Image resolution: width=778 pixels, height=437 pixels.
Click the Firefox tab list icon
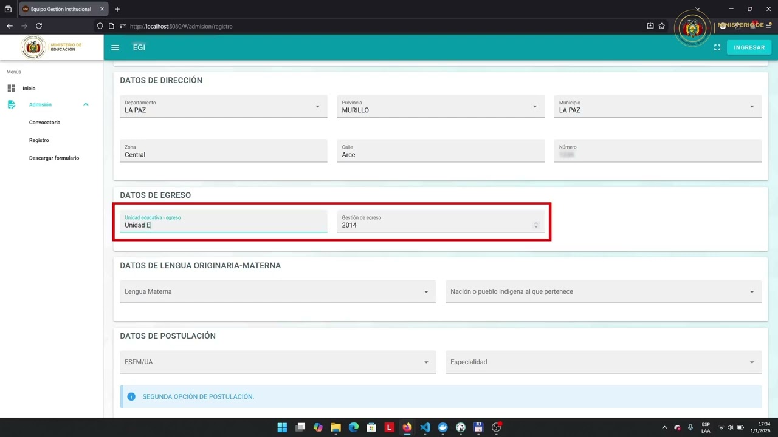[8, 9]
